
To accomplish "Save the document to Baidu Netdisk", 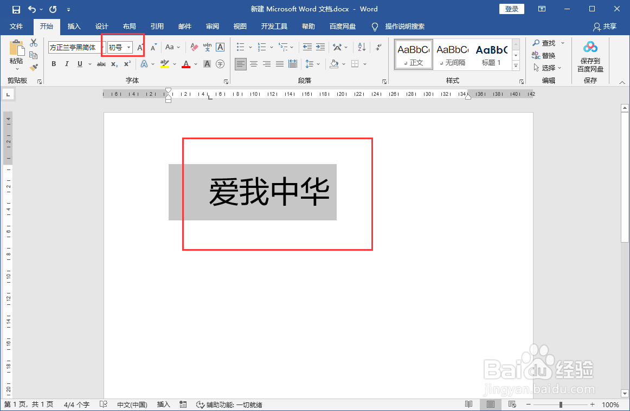I will (590, 57).
